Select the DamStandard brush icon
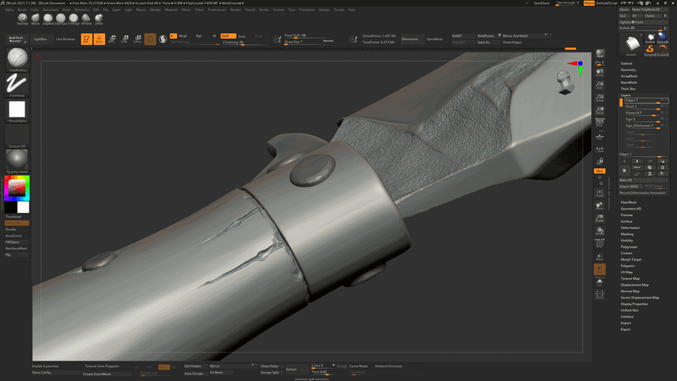Image resolution: width=677 pixels, height=381 pixels. pyautogui.click(x=61, y=19)
